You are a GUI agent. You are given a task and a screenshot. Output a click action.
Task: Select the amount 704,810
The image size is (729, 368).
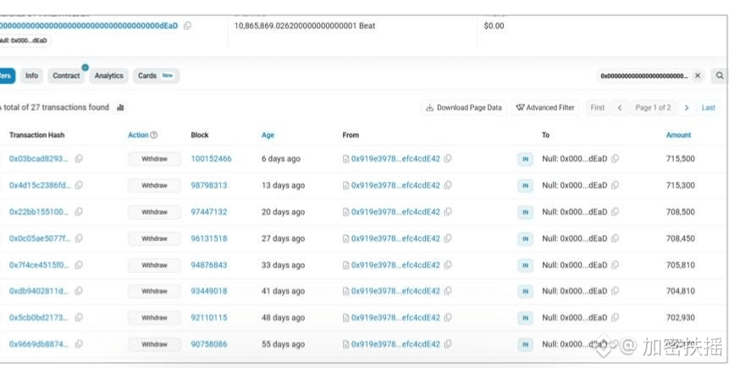pyautogui.click(x=681, y=291)
